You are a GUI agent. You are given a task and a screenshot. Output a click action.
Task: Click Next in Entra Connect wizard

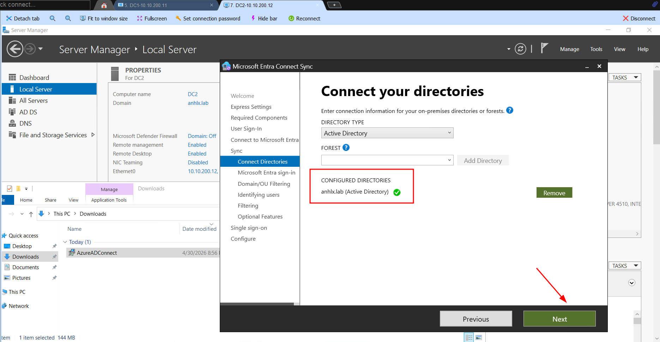pos(559,319)
